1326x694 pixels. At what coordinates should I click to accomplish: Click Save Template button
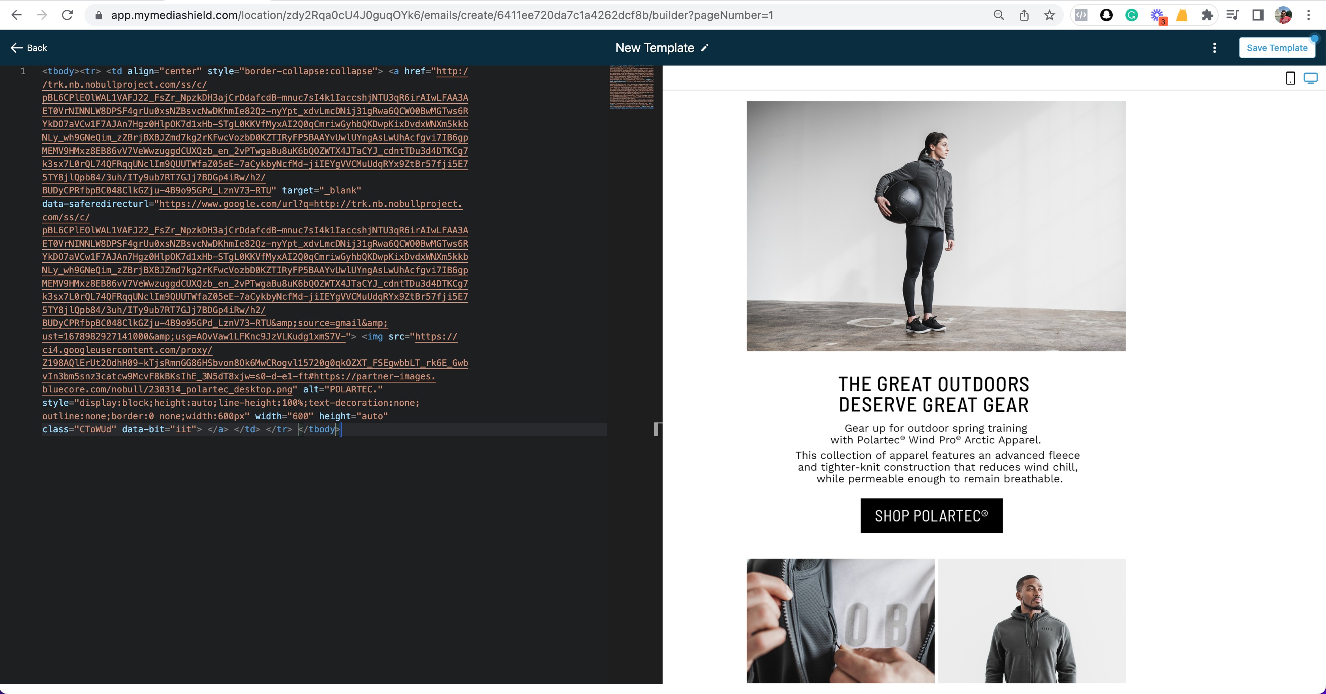pos(1277,48)
